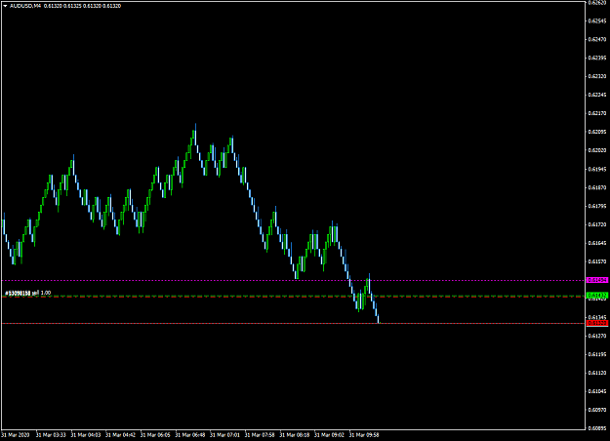Click the 31 Mar 2020 date label
Screen dimensions: 610x441
coord(16,435)
